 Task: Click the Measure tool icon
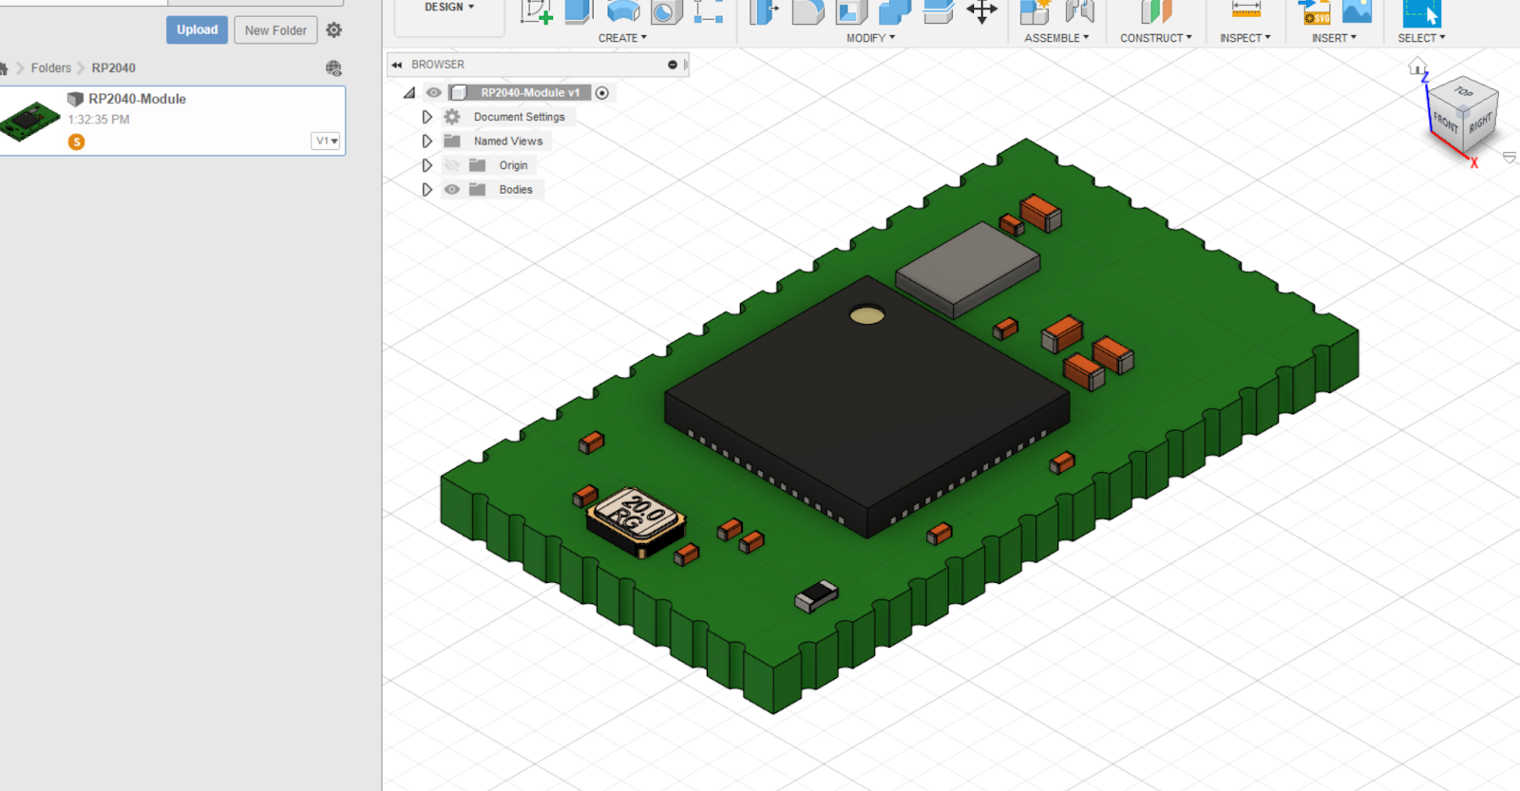[x=1245, y=10]
